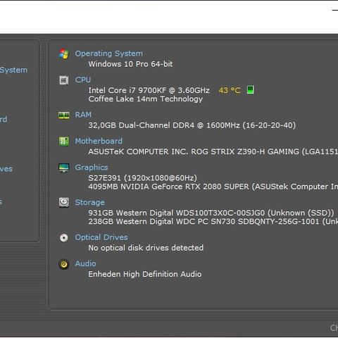Open the Optical Drives section heading

101,237
